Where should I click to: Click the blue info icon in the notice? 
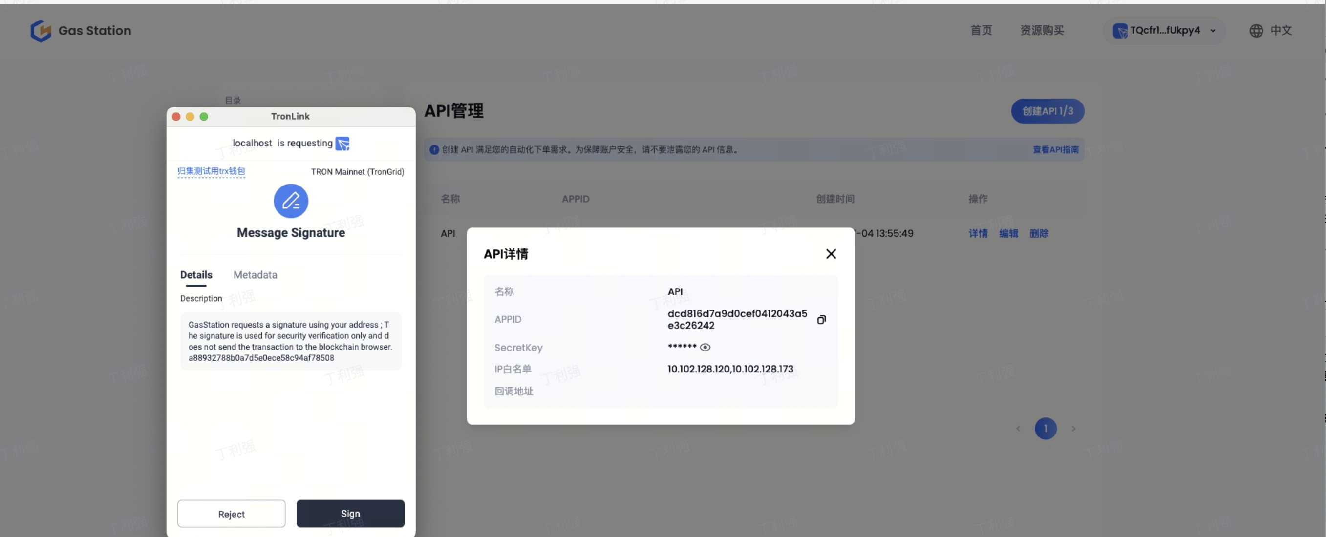click(x=434, y=150)
